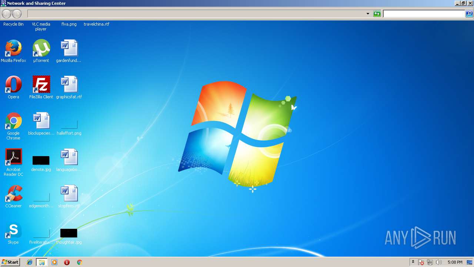Select the denote.jpg image thumbnail
Viewport: 474px width, 267px height.
[x=41, y=161]
